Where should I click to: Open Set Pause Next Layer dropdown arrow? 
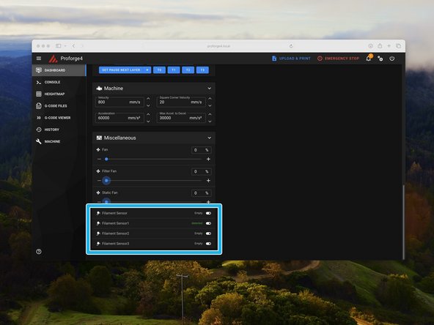147,70
